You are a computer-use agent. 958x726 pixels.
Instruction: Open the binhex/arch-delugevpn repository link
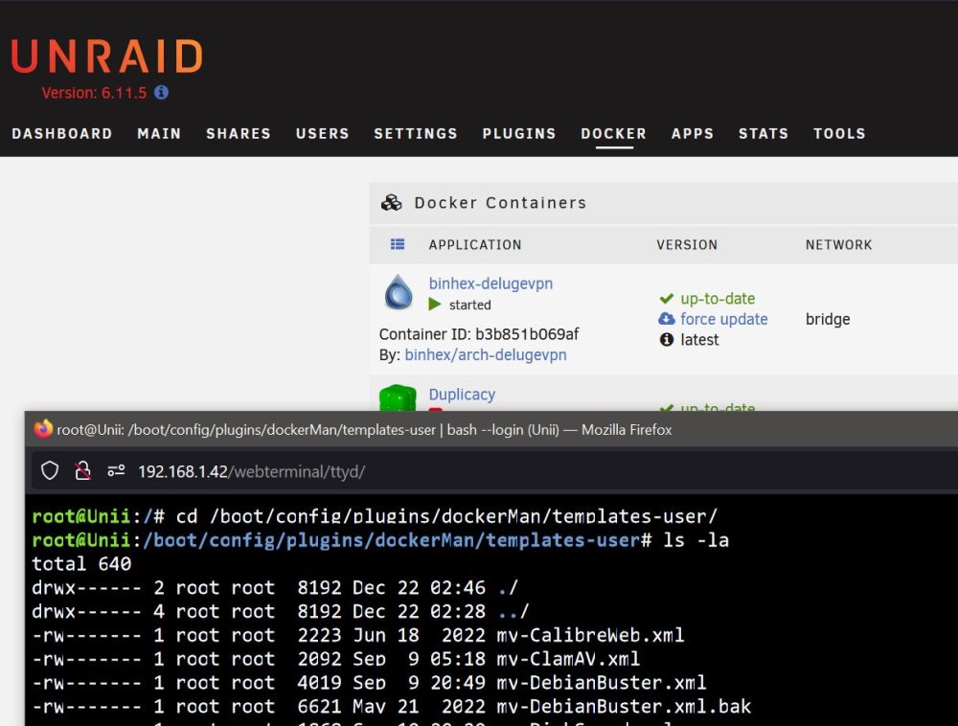pos(486,354)
